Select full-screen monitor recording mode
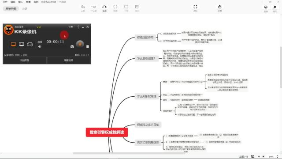This screenshot has height=159, width=282. (x=14, y=44)
